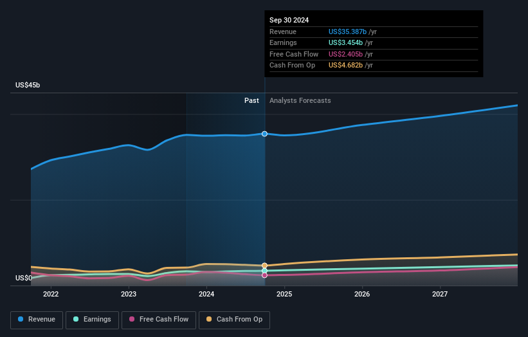This screenshot has width=528, height=337.
Task: Click the US$4.682b cash from op value
Action: 345,66
